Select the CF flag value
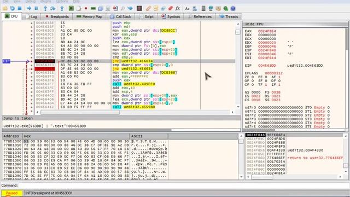Viewport: 350px width, 197px height. 252,85
